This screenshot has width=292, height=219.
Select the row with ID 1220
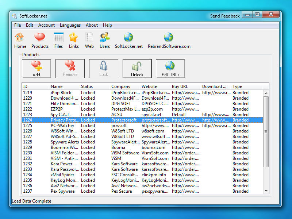[142, 98]
